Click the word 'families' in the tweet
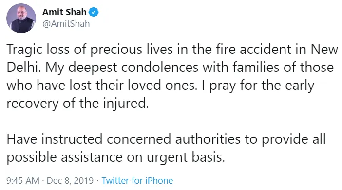342x190 pixels. click(256, 67)
